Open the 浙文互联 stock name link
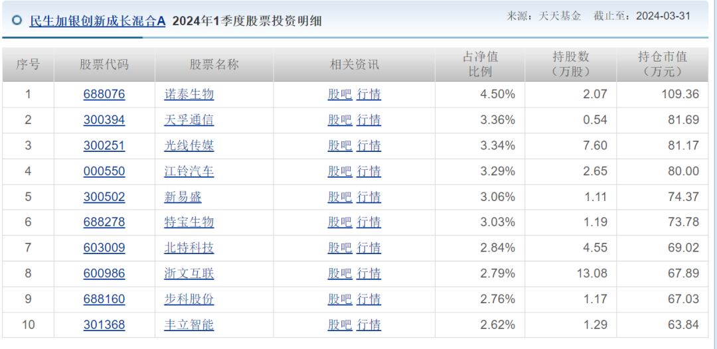Viewport: 717px width, 349px height. [x=189, y=273]
